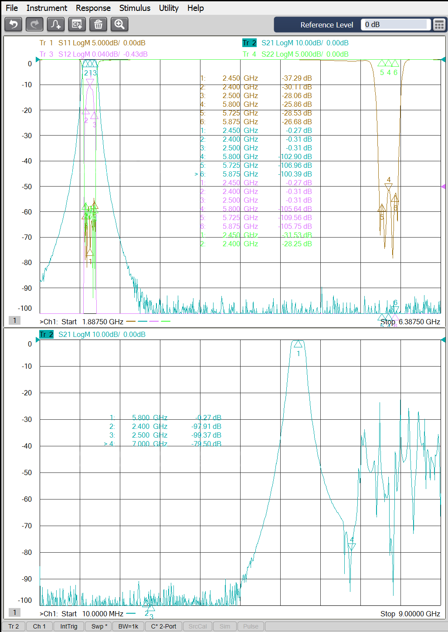Activate the zoom magnifier icon

(119, 24)
